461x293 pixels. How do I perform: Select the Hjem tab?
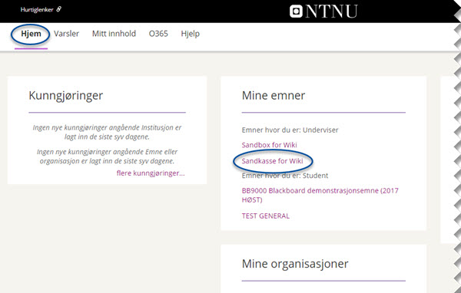[31, 34]
